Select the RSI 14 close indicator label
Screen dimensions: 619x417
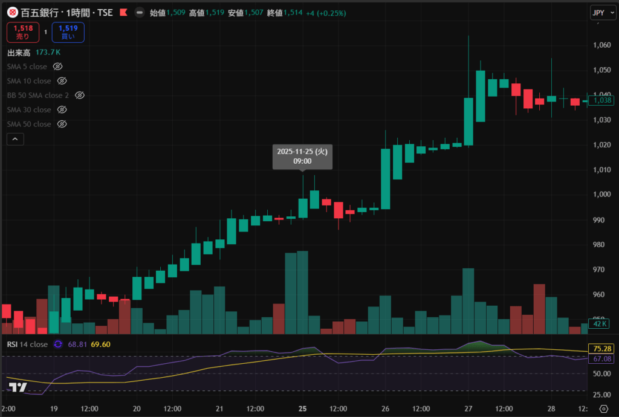[27, 344]
